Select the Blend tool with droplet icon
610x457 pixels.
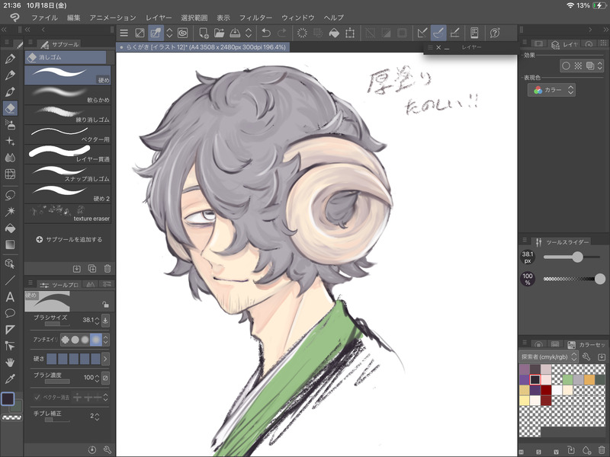[10, 158]
